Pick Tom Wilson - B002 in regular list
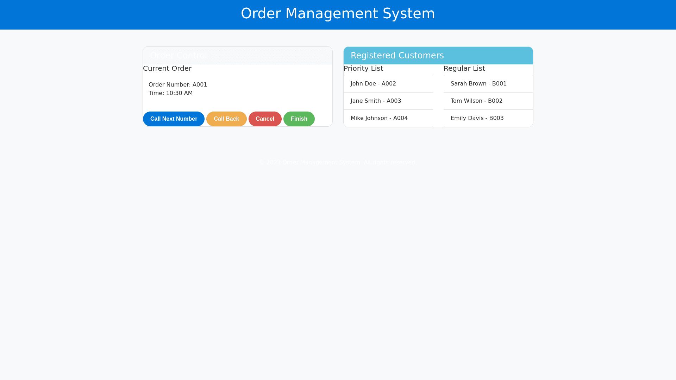This screenshot has width=676, height=380. point(476,101)
